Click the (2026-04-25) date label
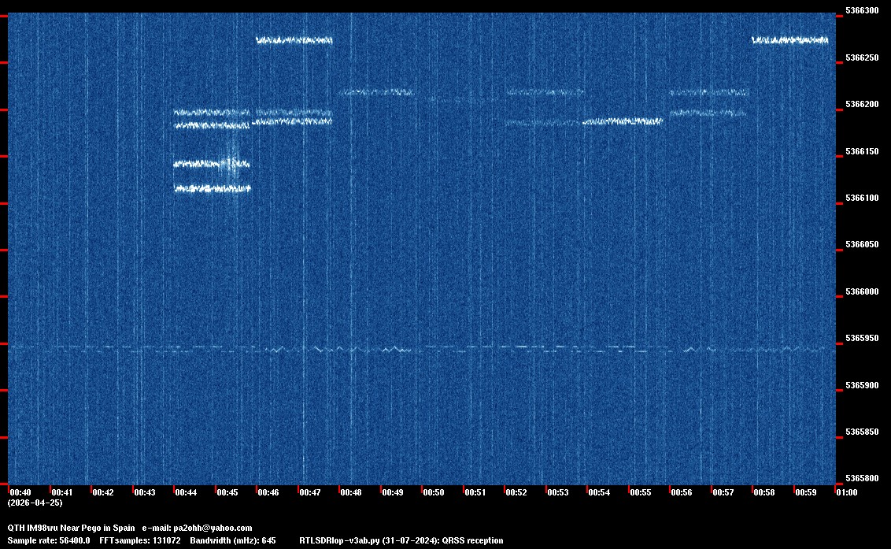This screenshot has height=549, width=891. click(x=35, y=503)
